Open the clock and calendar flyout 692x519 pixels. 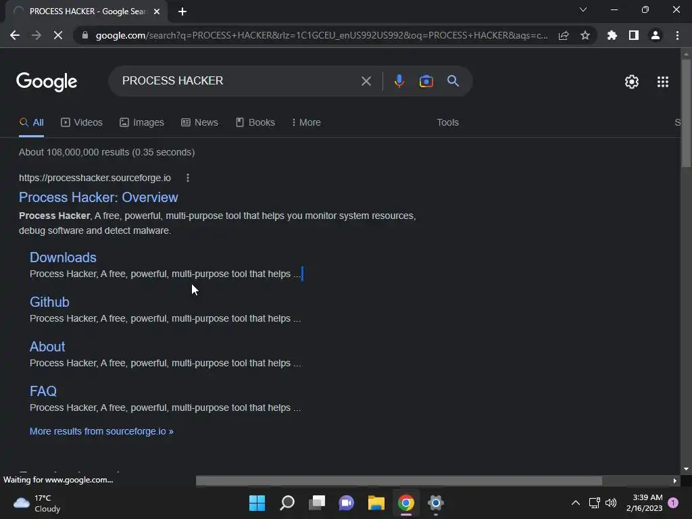(644, 503)
